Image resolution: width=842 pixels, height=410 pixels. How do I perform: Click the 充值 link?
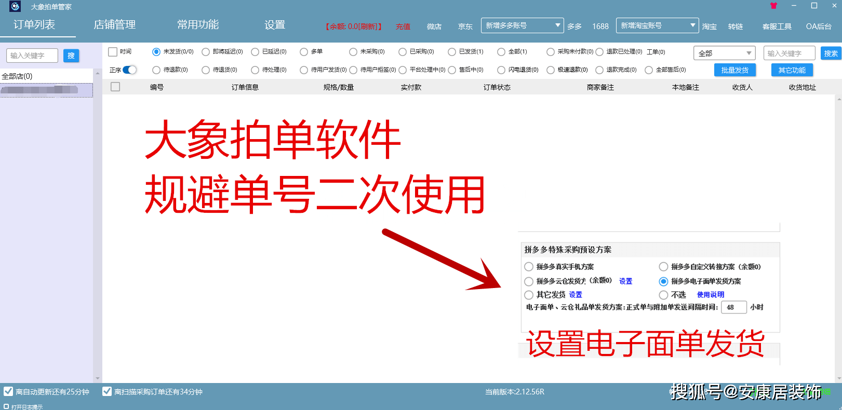tap(403, 26)
